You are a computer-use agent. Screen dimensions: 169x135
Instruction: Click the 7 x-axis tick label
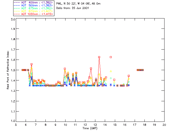point(36,125)
